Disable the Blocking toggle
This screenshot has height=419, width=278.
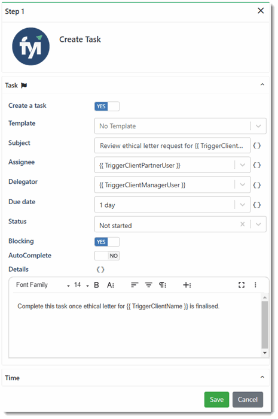click(107, 242)
